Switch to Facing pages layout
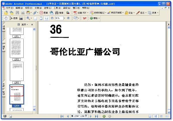173x121 pixels. point(167,116)
